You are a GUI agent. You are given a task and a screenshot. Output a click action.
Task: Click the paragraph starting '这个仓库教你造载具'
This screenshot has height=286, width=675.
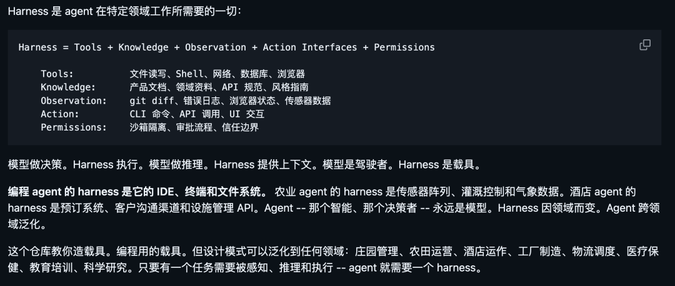tap(334, 259)
